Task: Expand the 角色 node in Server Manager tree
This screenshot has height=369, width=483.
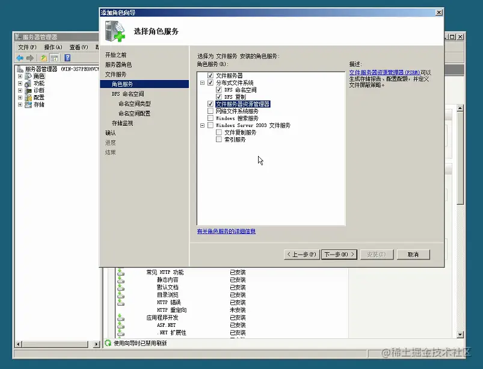Action: [20, 76]
